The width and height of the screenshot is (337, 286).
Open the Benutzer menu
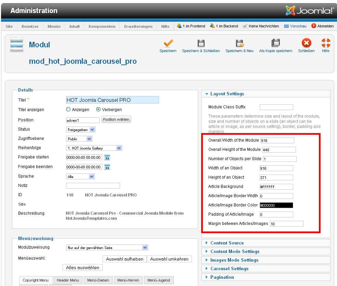(x=30, y=26)
